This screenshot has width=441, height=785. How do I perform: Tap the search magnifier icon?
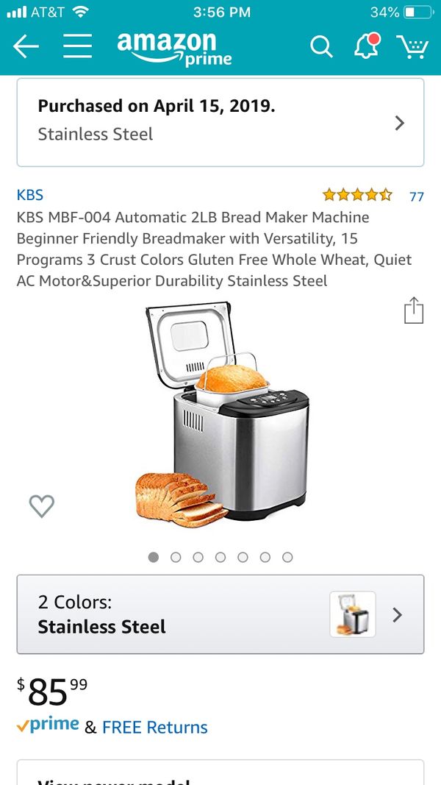321,47
